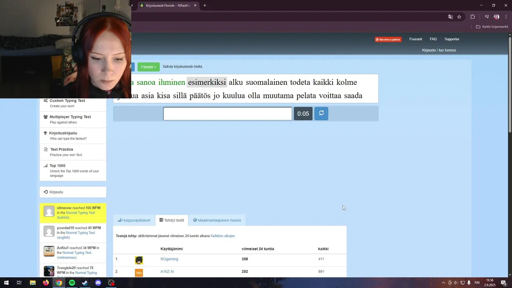Click BGgaming's avatar thumbnail
Image resolution: width=512 pixels, height=288 pixels.
[139, 260]
